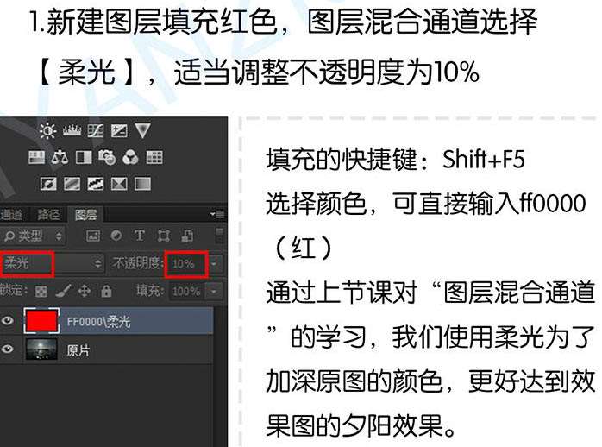This screenshot has height=447, width=602.
Task: Click the 不透明度 10% value field
Action: (185, 263)
